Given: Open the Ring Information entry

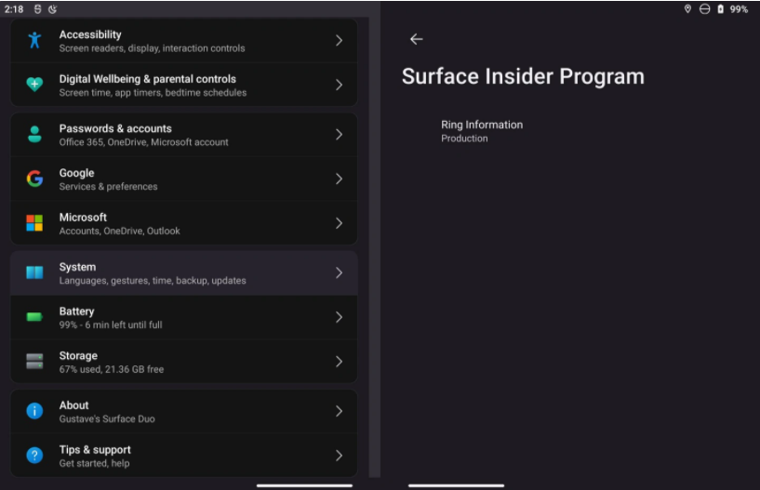Looking at the screenshot, I should tap(482, 131).
